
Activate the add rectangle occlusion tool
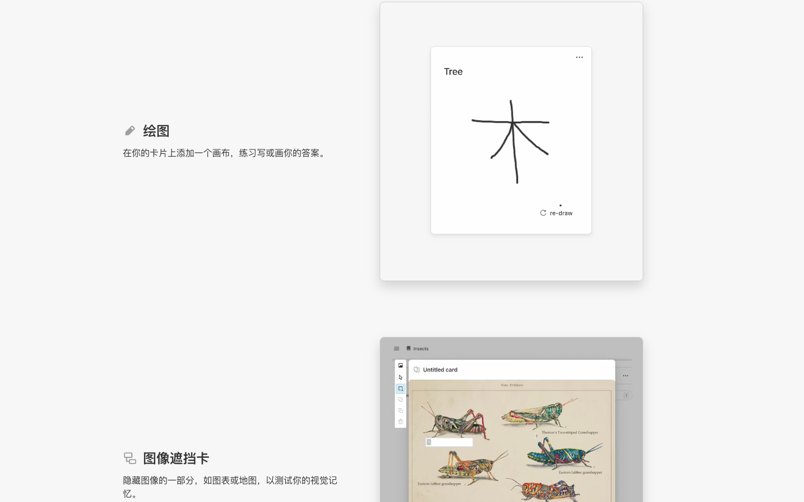point(400,389)
